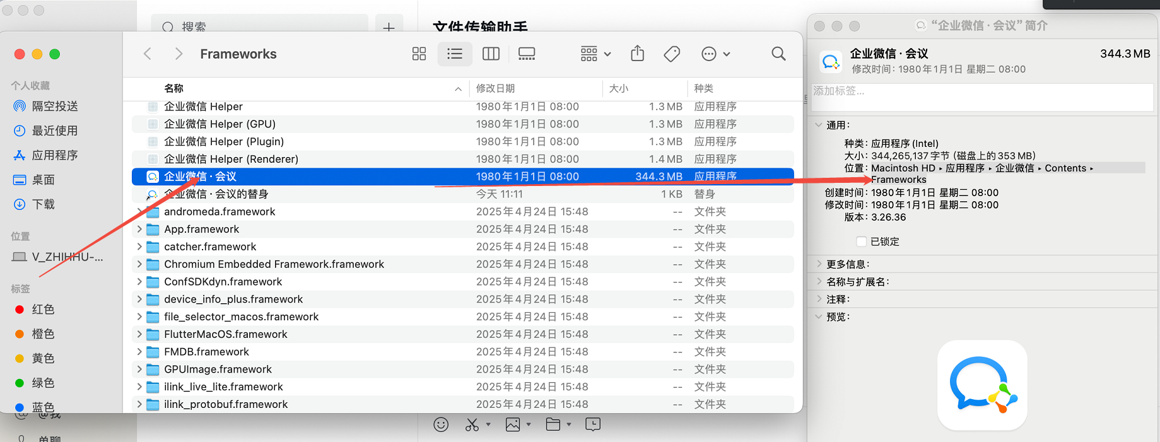Sort files by the 修改日期 column header
This screenshot has width=1160, height=442.
click(495, 88)
